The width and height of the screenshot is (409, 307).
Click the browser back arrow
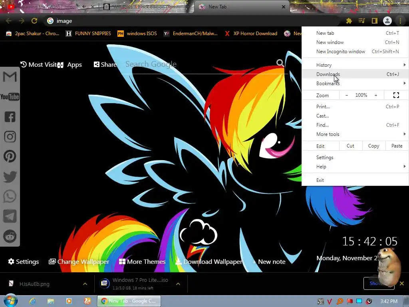click(x=9, y=21)
